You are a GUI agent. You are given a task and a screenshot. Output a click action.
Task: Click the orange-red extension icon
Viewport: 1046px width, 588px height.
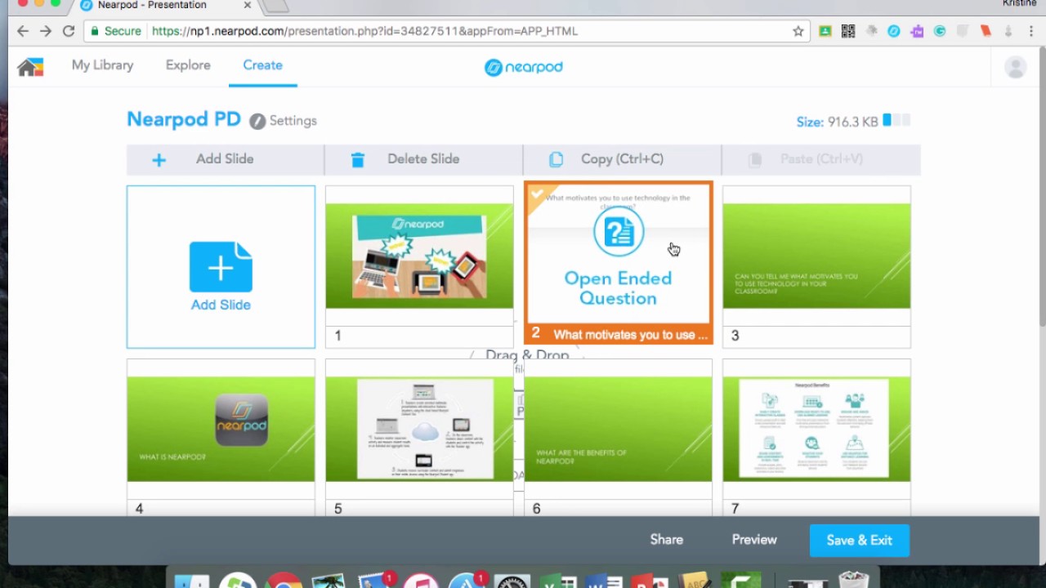986,31
